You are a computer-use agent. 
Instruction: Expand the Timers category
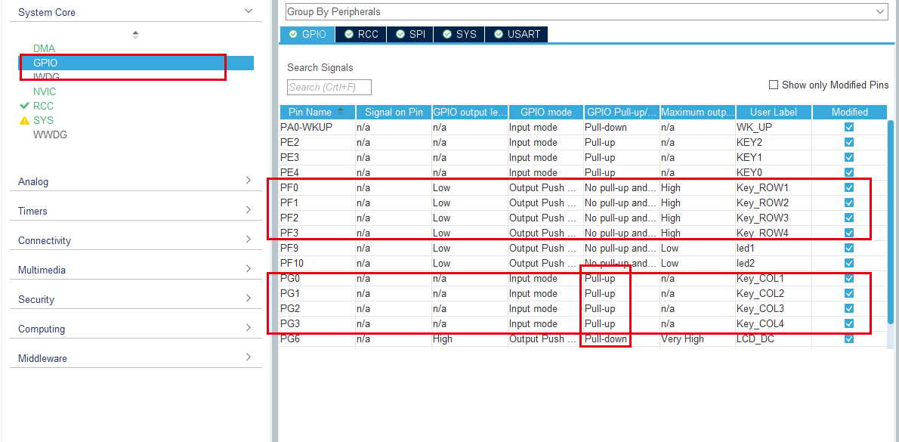[x=136, y=210]
